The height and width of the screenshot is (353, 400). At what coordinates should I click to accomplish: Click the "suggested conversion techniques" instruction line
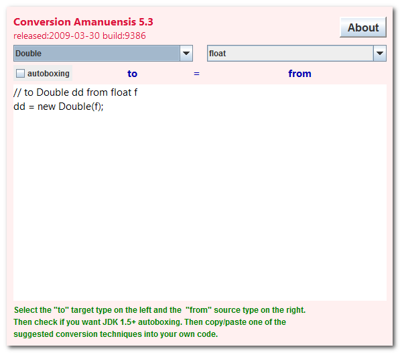pos(115,334)
